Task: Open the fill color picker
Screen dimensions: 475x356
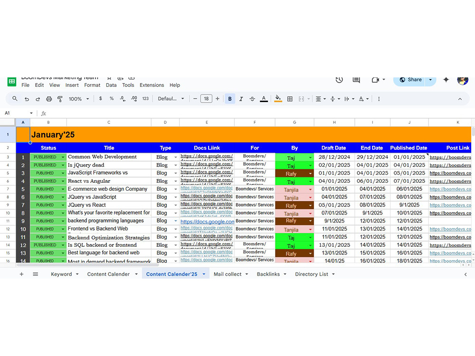Action: (x=278, y=99)
